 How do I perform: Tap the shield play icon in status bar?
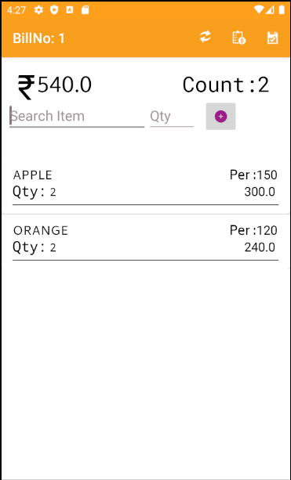point(54,10)
